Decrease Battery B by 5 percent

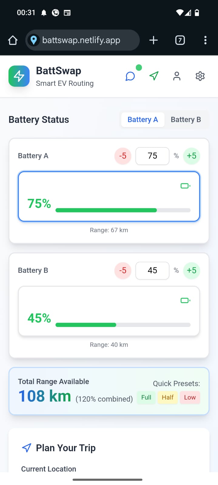pos(123,270)
